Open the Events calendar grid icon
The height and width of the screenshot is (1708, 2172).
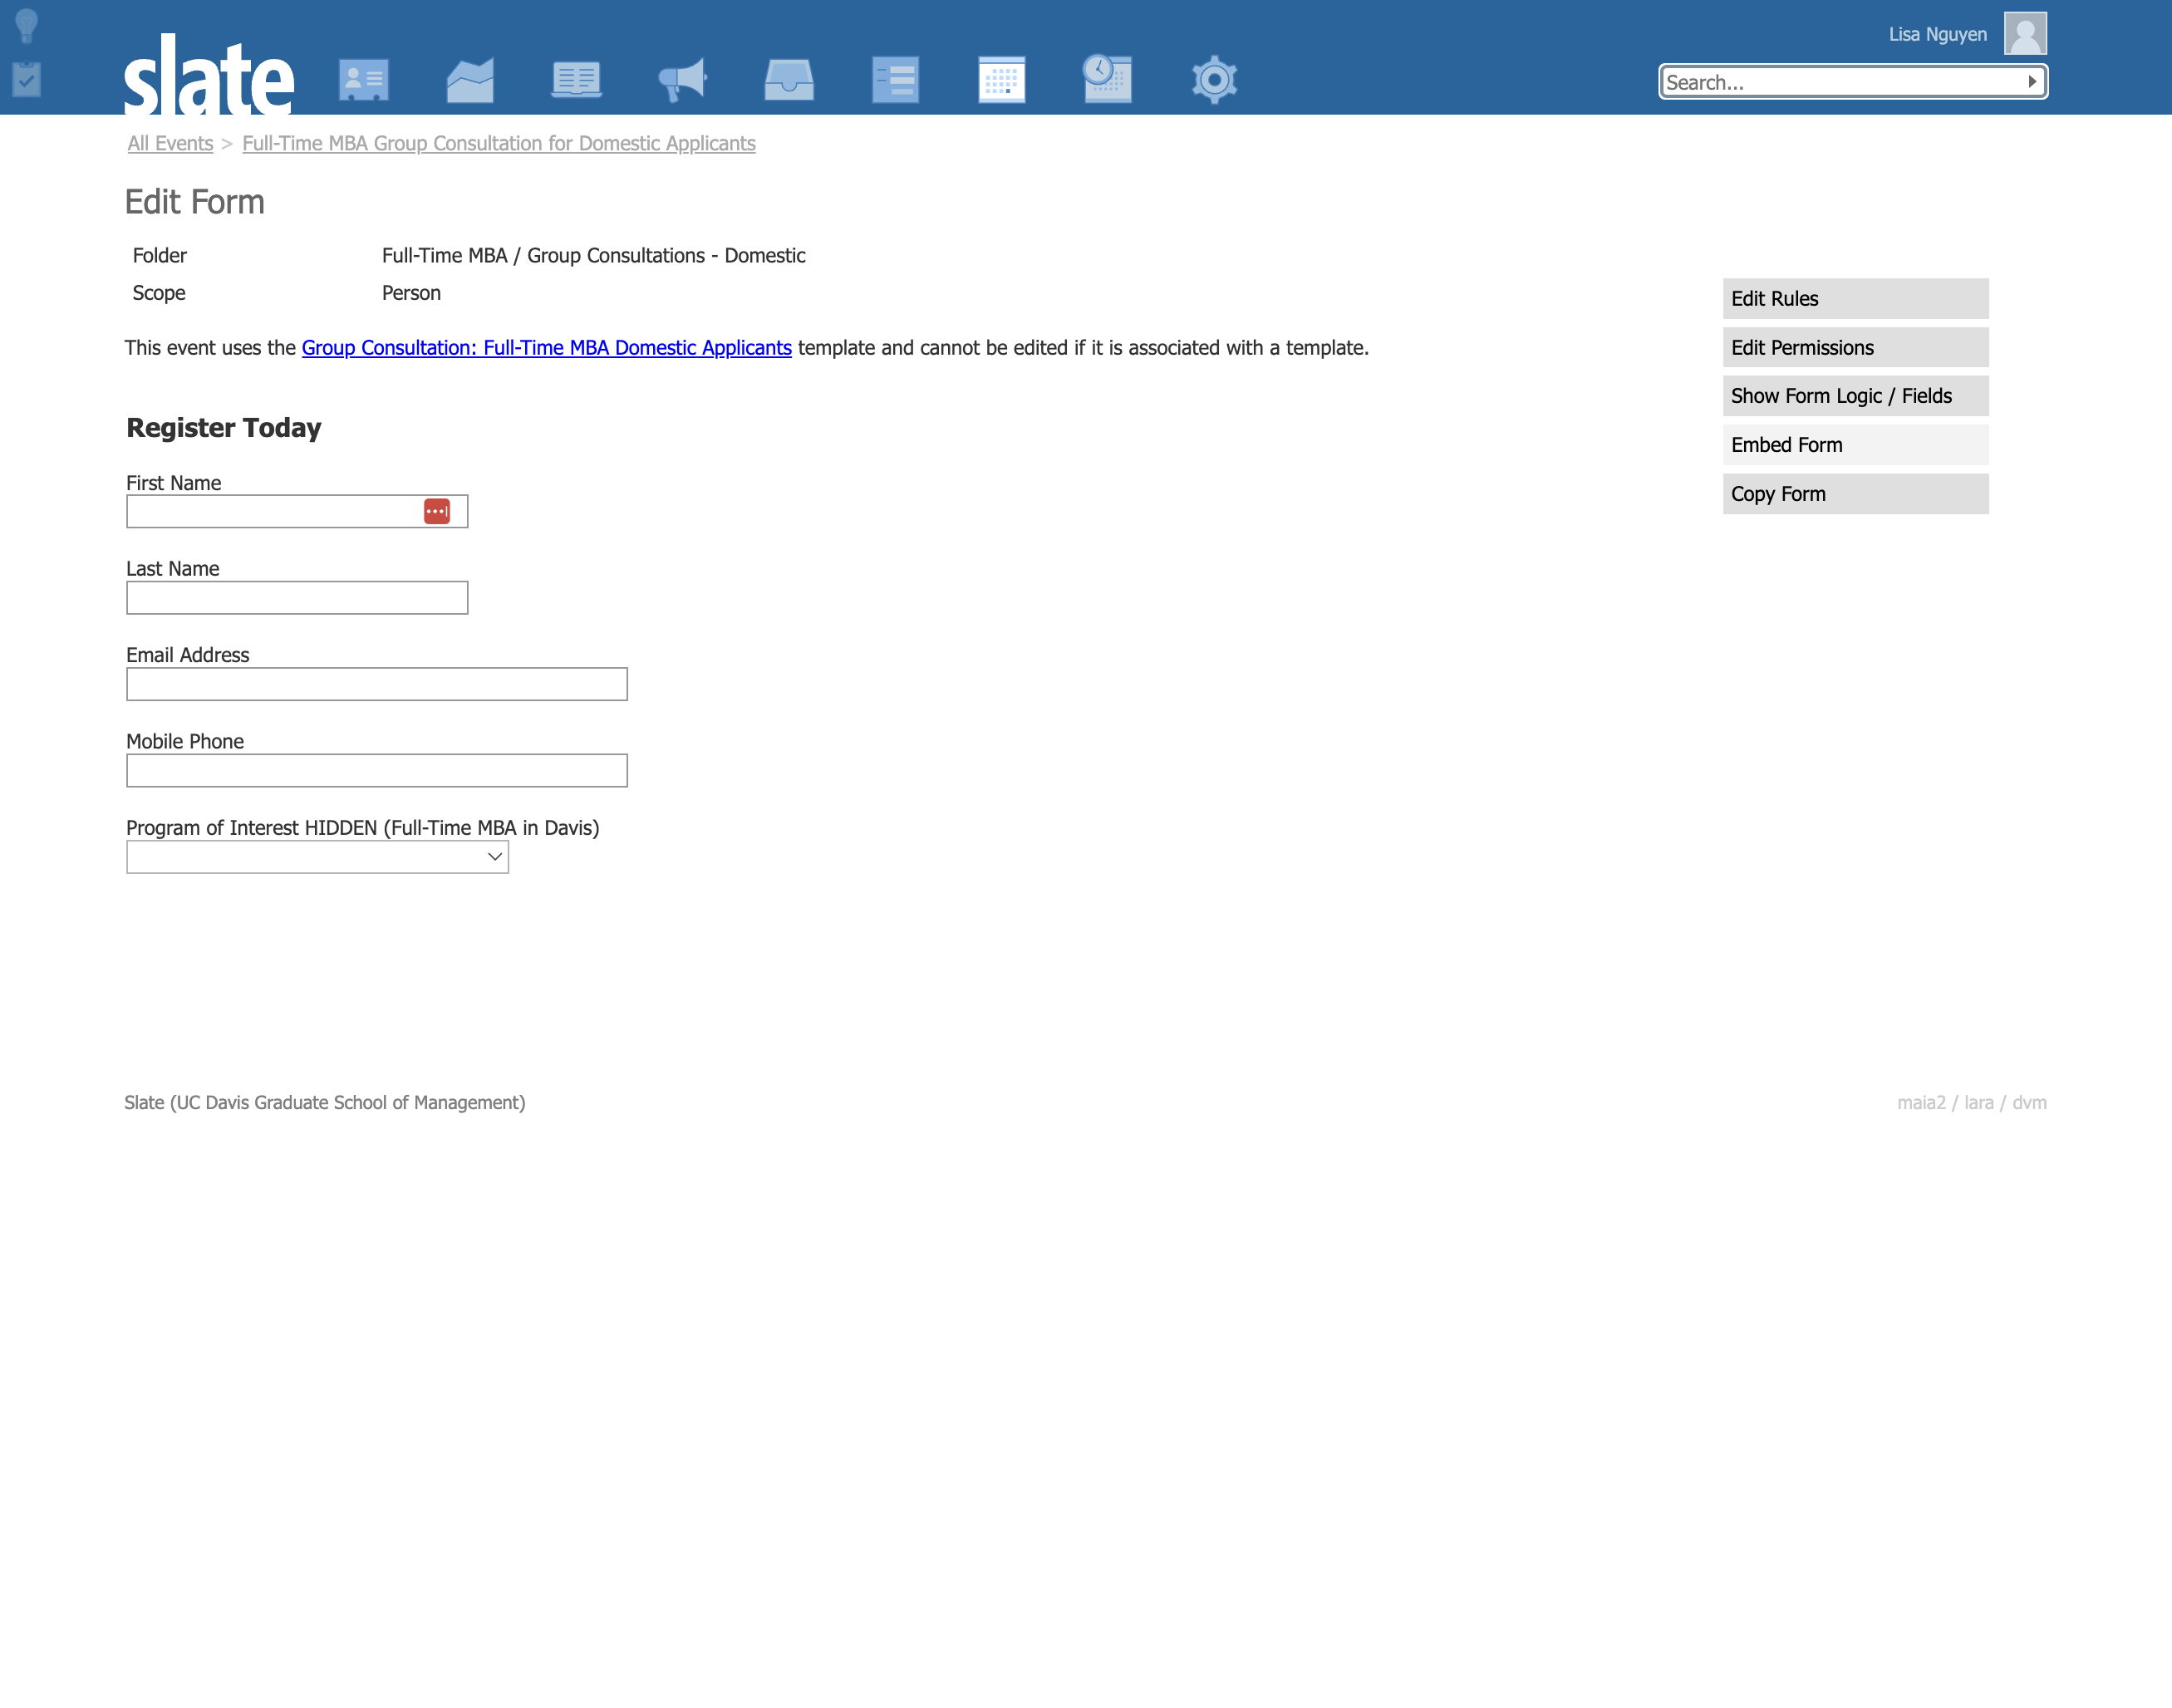[x=1001, y=80]
